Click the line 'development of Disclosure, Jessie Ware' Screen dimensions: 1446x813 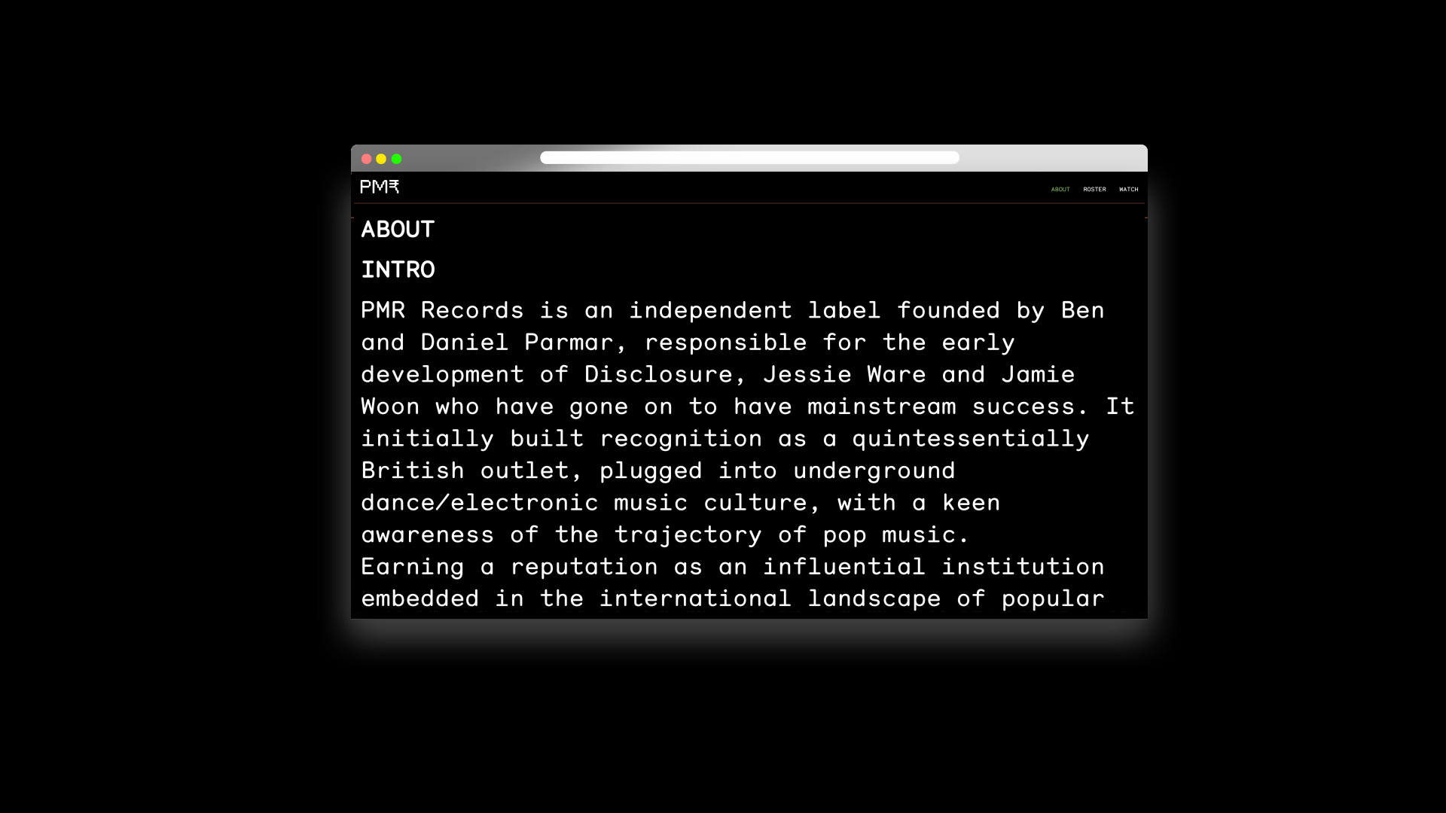pos(718,375)
